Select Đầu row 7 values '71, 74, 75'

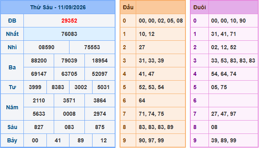[x=151, y=114]
